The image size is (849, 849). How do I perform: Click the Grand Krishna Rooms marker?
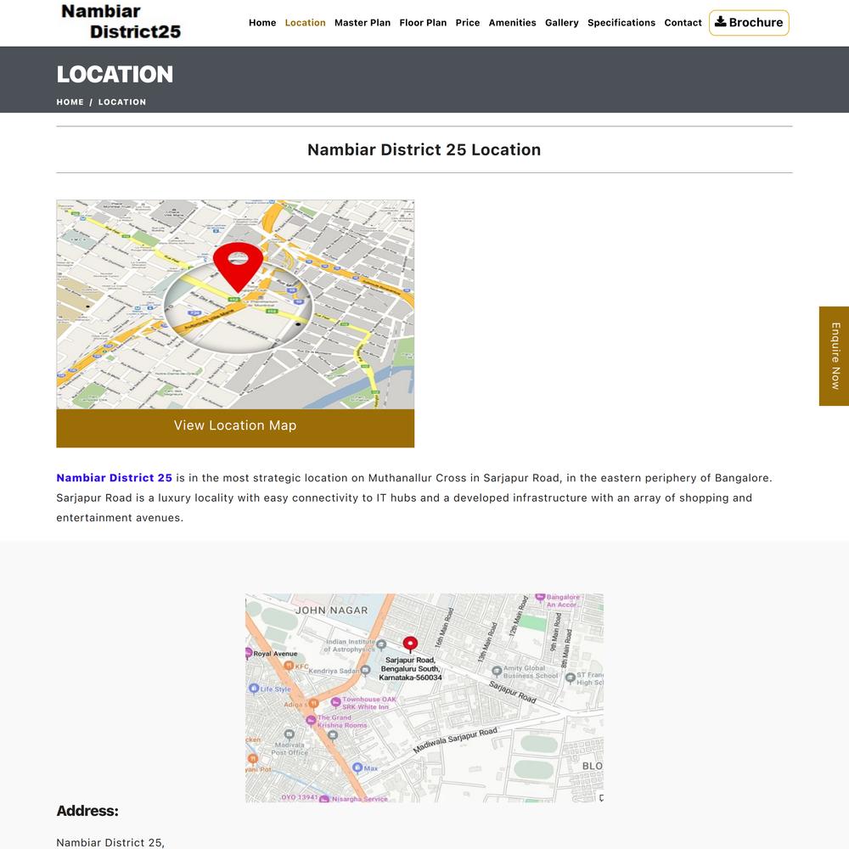pos(311,720)
